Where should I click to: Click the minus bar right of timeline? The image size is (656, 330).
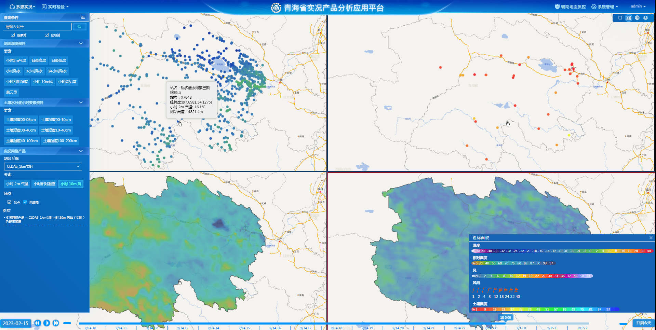(624, 323)
